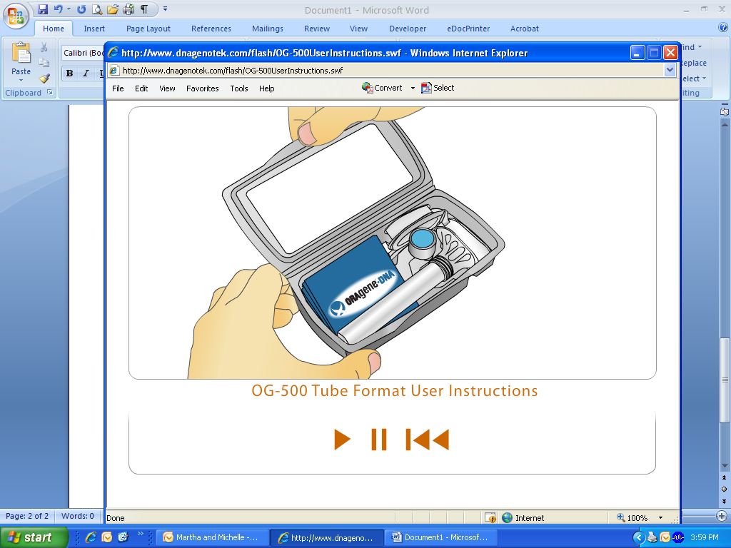Click the Acrobat Select button
The image size is (731, 548).
(438, 88)
